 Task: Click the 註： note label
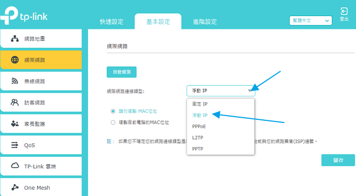point(110,141)
